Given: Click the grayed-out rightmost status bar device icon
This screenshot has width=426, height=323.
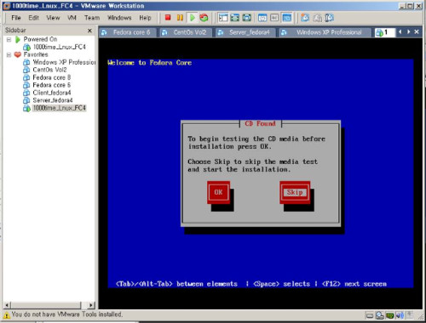Looking at the screenshot, I should pos(410,314).
